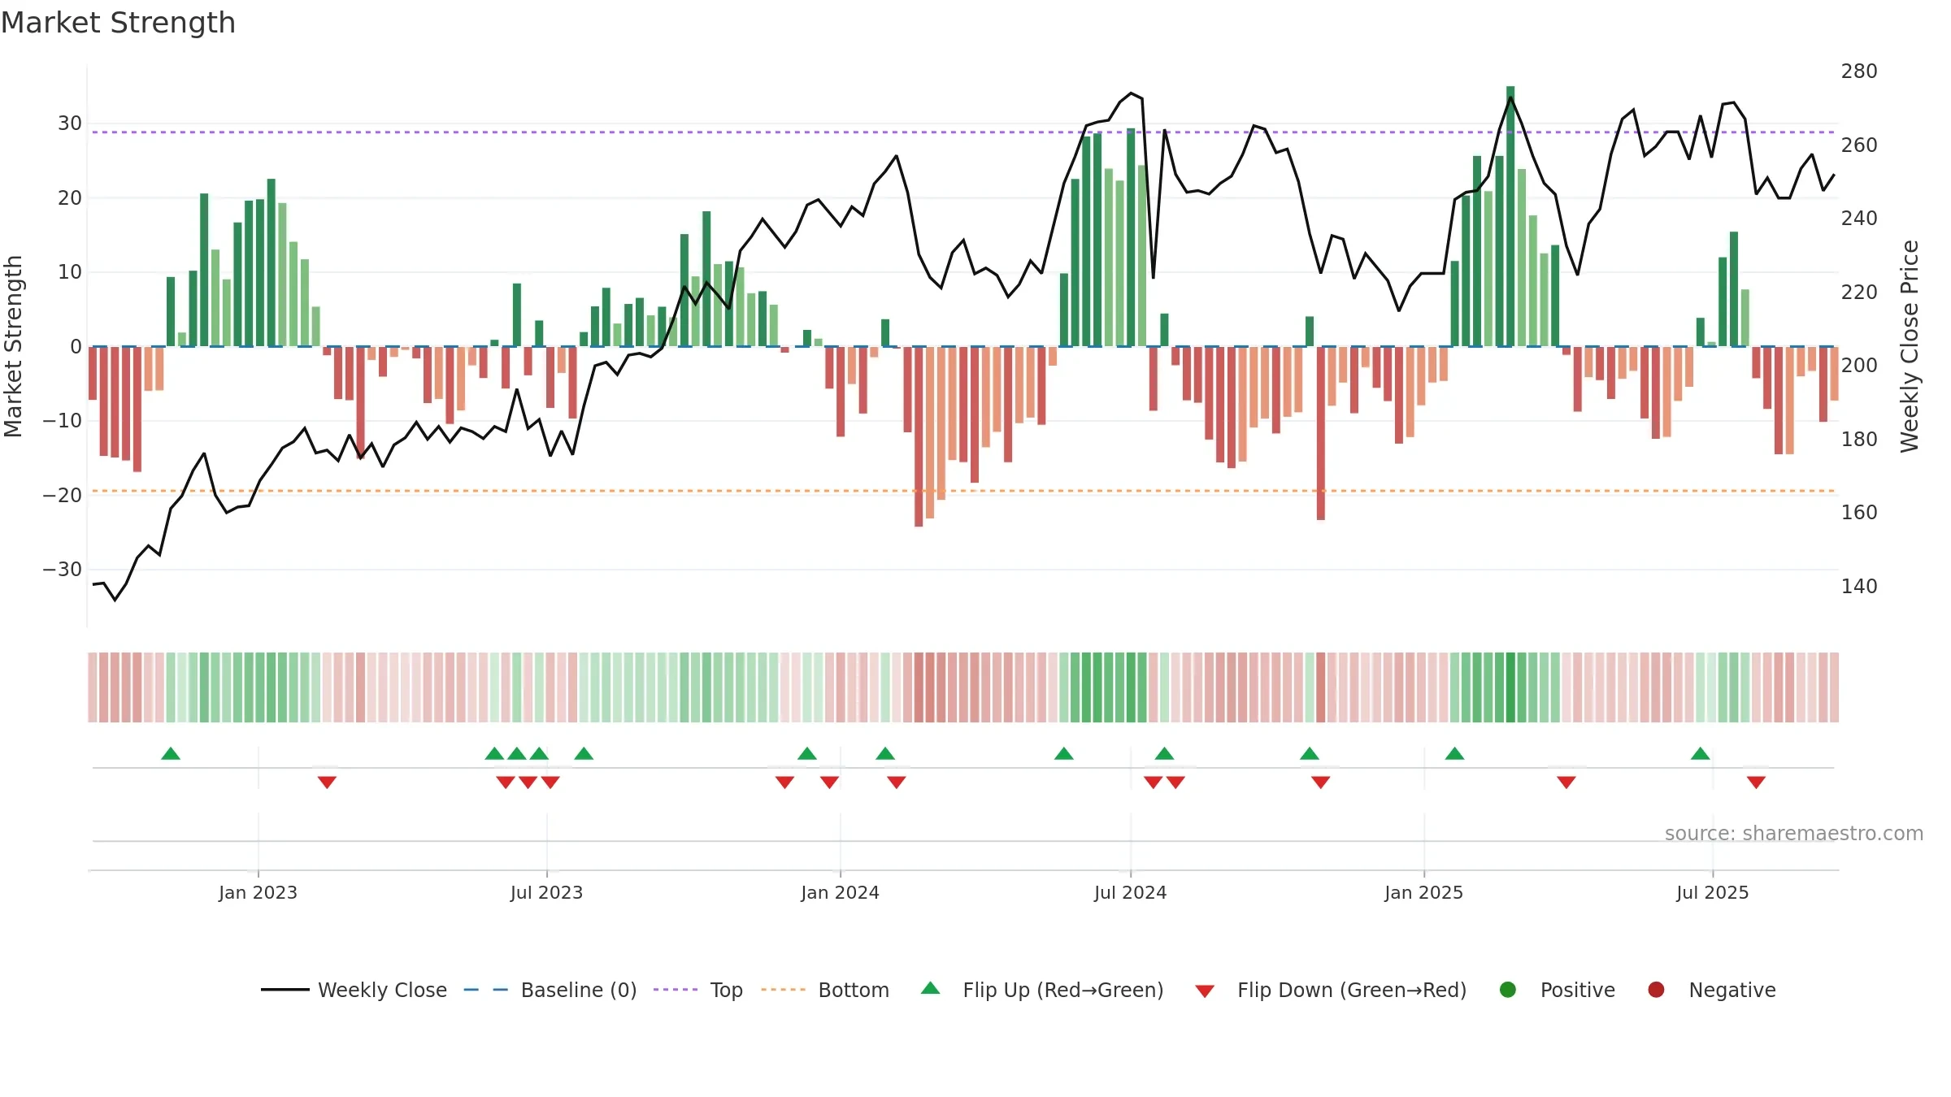
Task: Click the Market Strength chart title
Action: (x=118, y=23)
